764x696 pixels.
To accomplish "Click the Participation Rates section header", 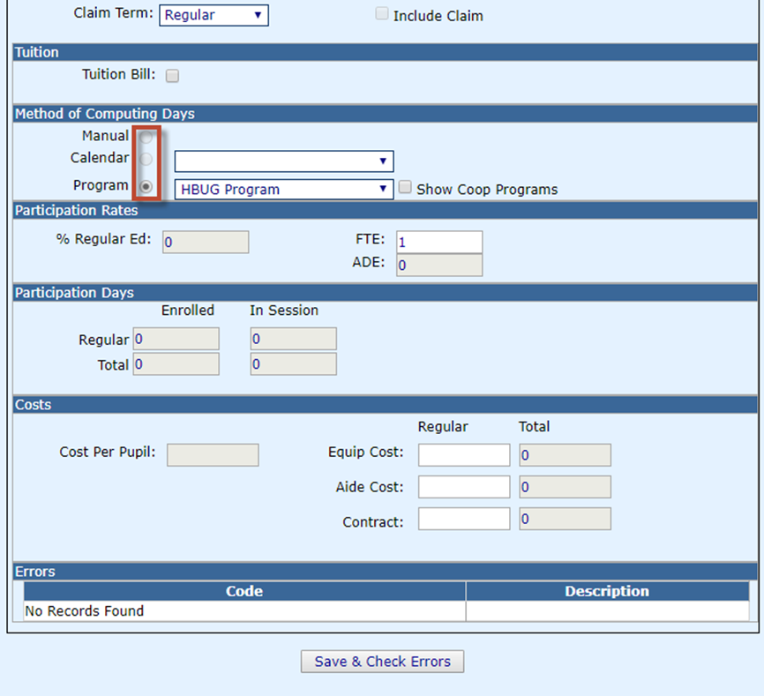I will pyautogui.click(x=385, y=211).
